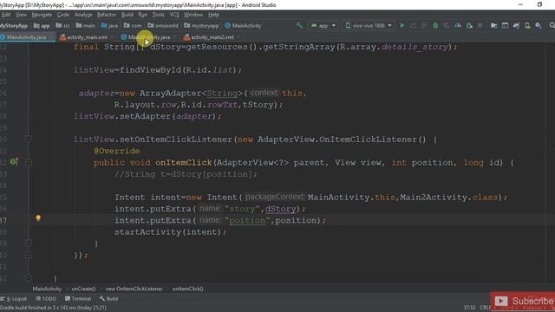555x312 pixels.
Task: Open Project Structure window icon
Action: tap(505, 25)
